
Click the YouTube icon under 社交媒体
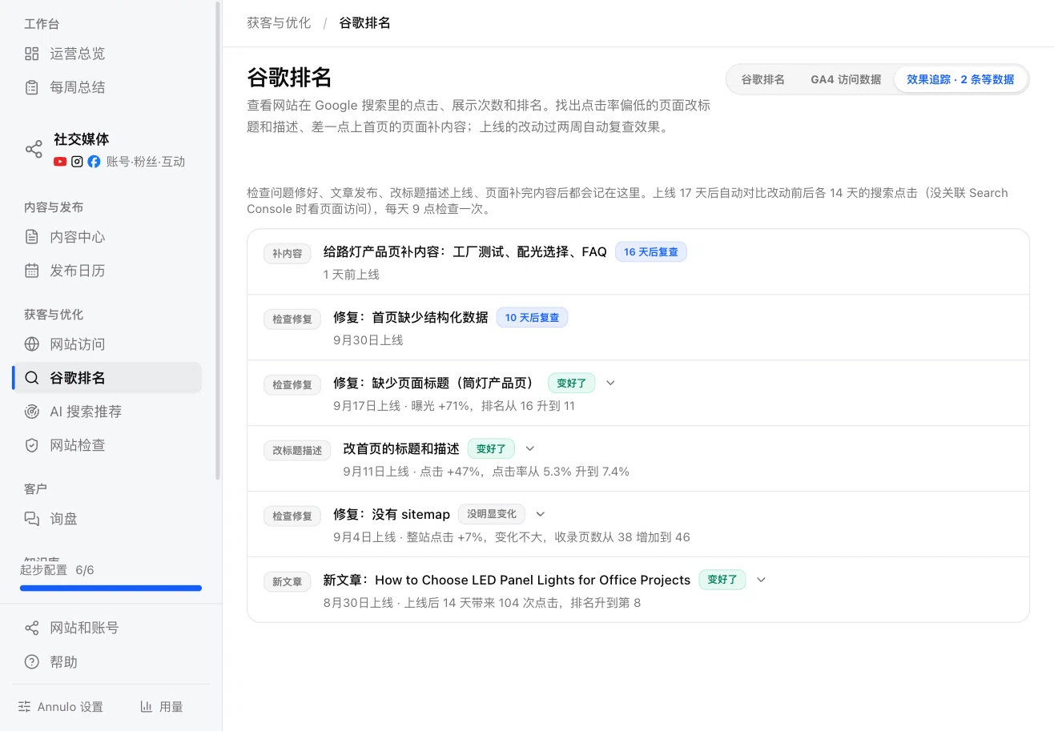[60, 162]
